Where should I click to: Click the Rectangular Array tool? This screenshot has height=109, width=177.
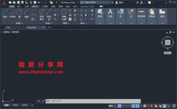[x=86, y=11]
